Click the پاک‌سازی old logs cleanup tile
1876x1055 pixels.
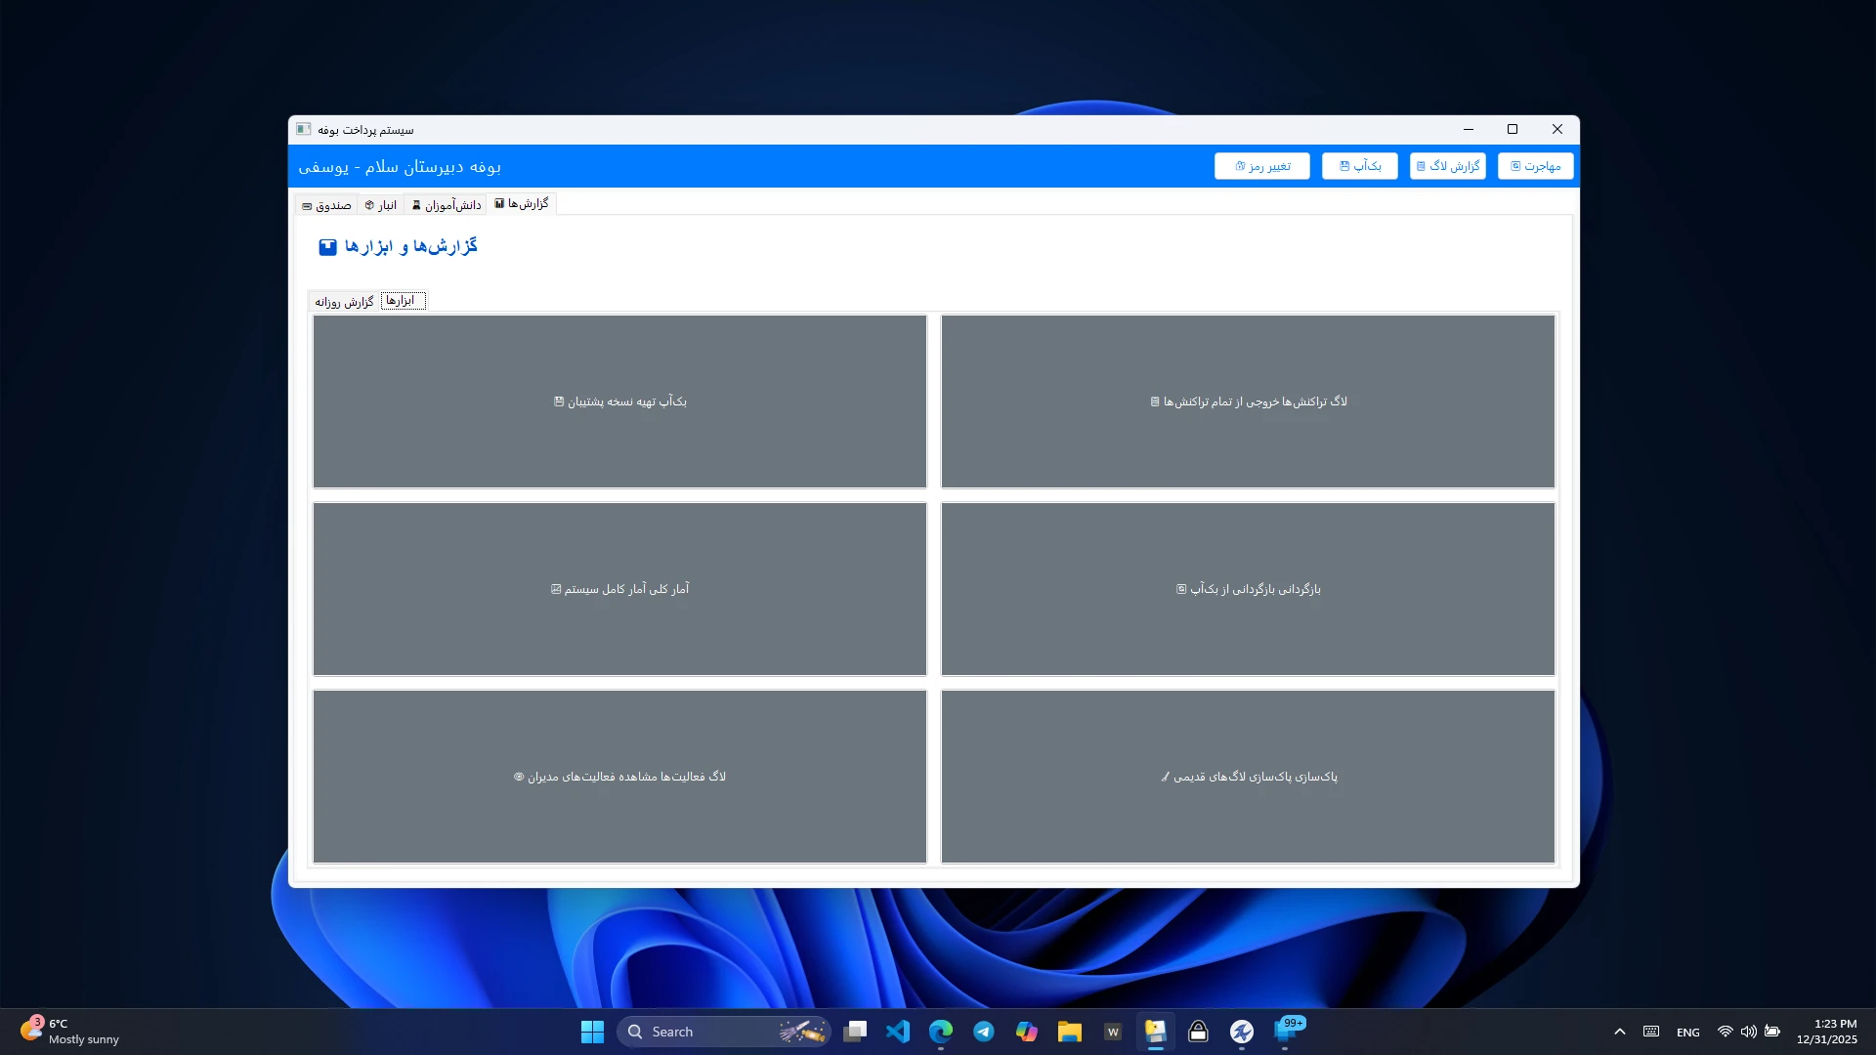coord(1248,777)
